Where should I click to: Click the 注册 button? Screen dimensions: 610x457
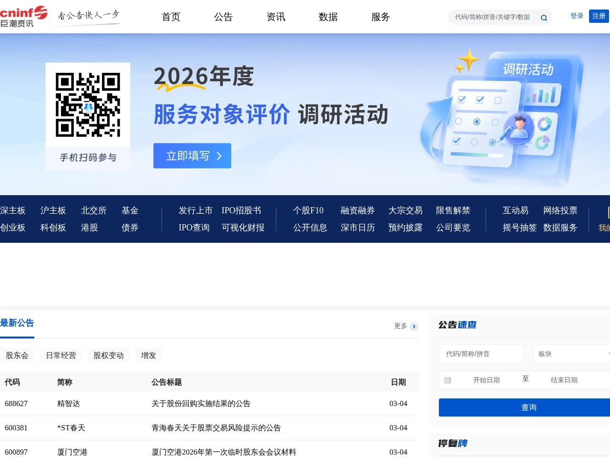pyautogui.click(x=599, y=16)
